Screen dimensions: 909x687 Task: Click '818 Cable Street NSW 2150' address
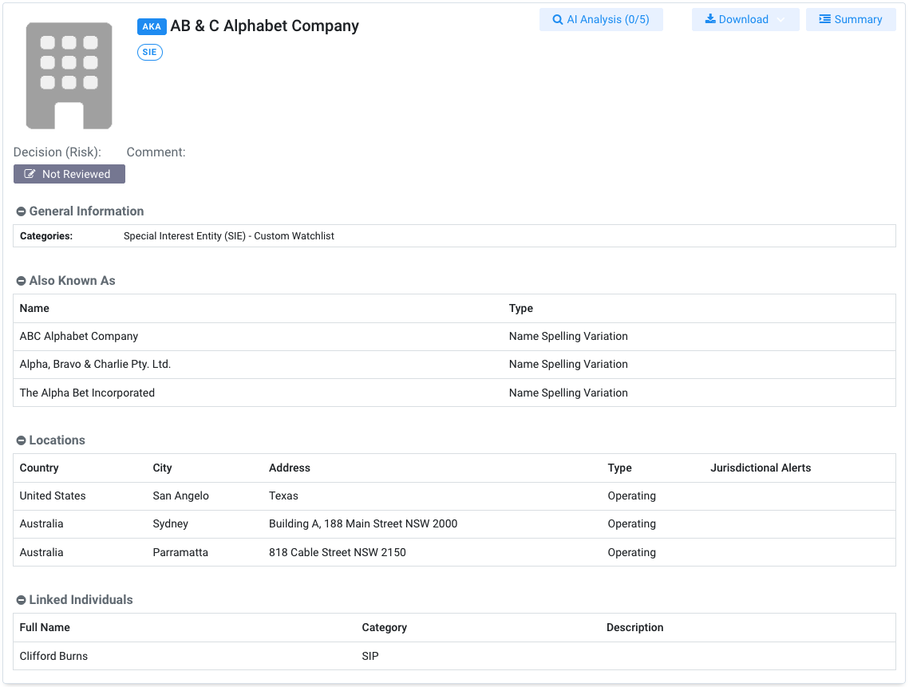click(338, 552)
